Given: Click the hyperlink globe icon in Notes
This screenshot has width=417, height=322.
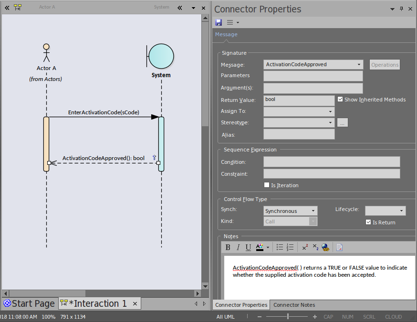Looking at the screenshot, I should [325, 247].
